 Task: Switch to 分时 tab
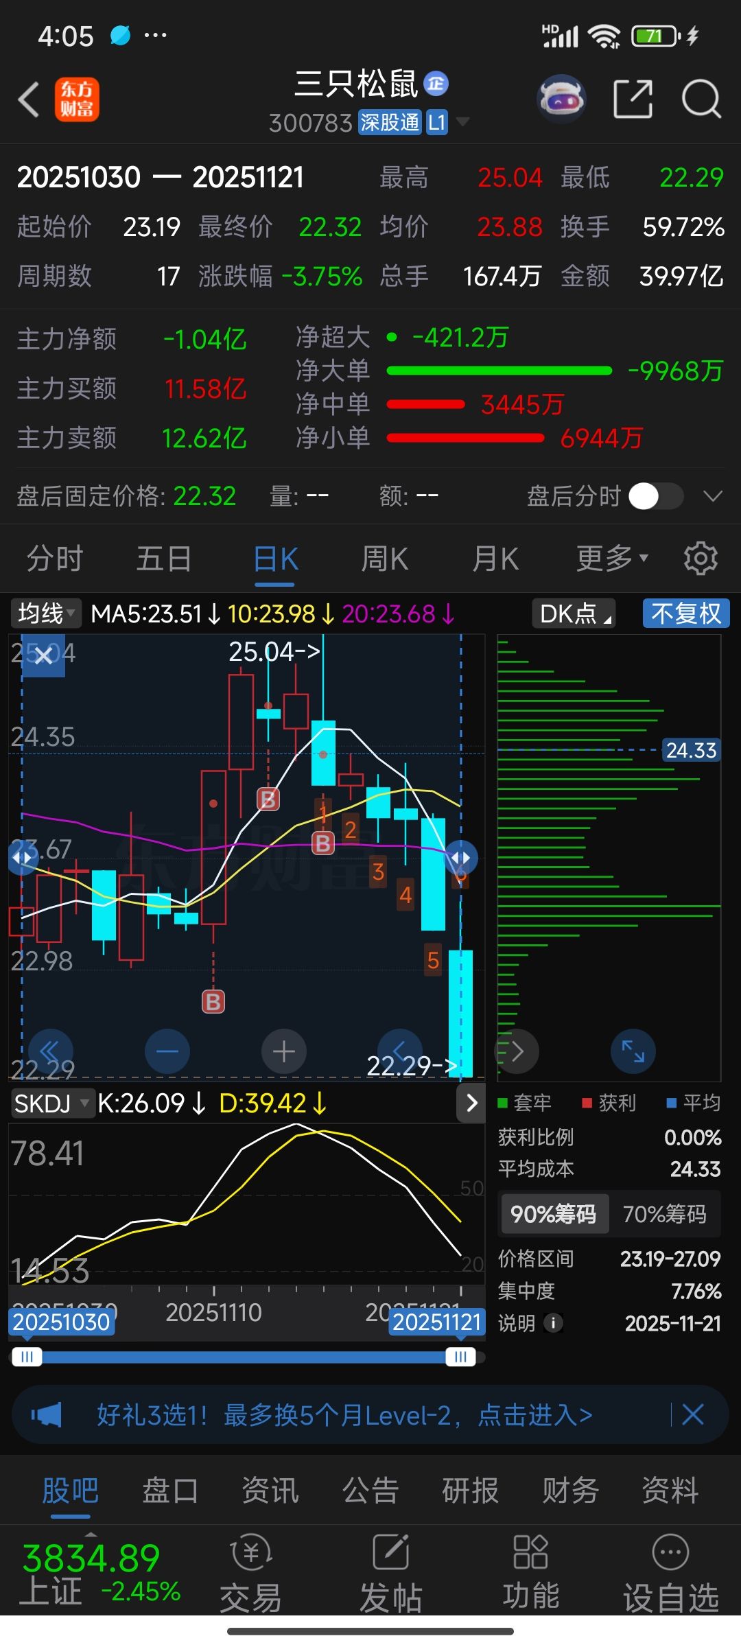point(55,559)
